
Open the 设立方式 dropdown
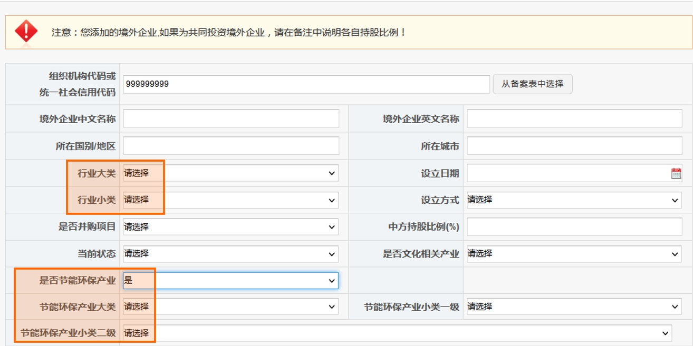tap(574, 200)
